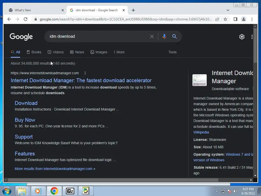Go to Google homepage via logo
Viewport: 261px width, 196px height.
(x=21, y=37)
